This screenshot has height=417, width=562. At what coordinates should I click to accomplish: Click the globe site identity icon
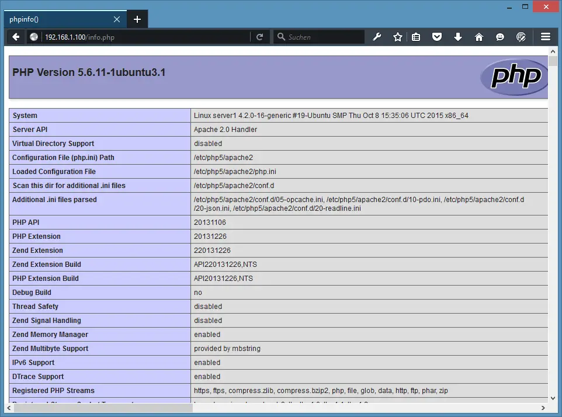coord(34,37)
